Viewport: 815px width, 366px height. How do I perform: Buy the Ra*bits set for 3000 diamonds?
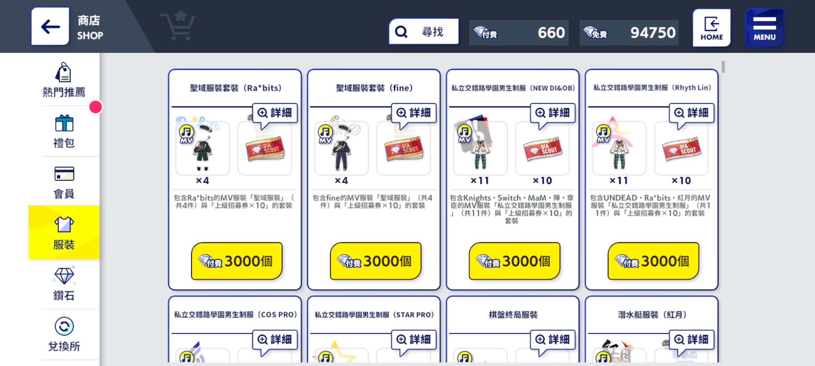pos(237,261)
